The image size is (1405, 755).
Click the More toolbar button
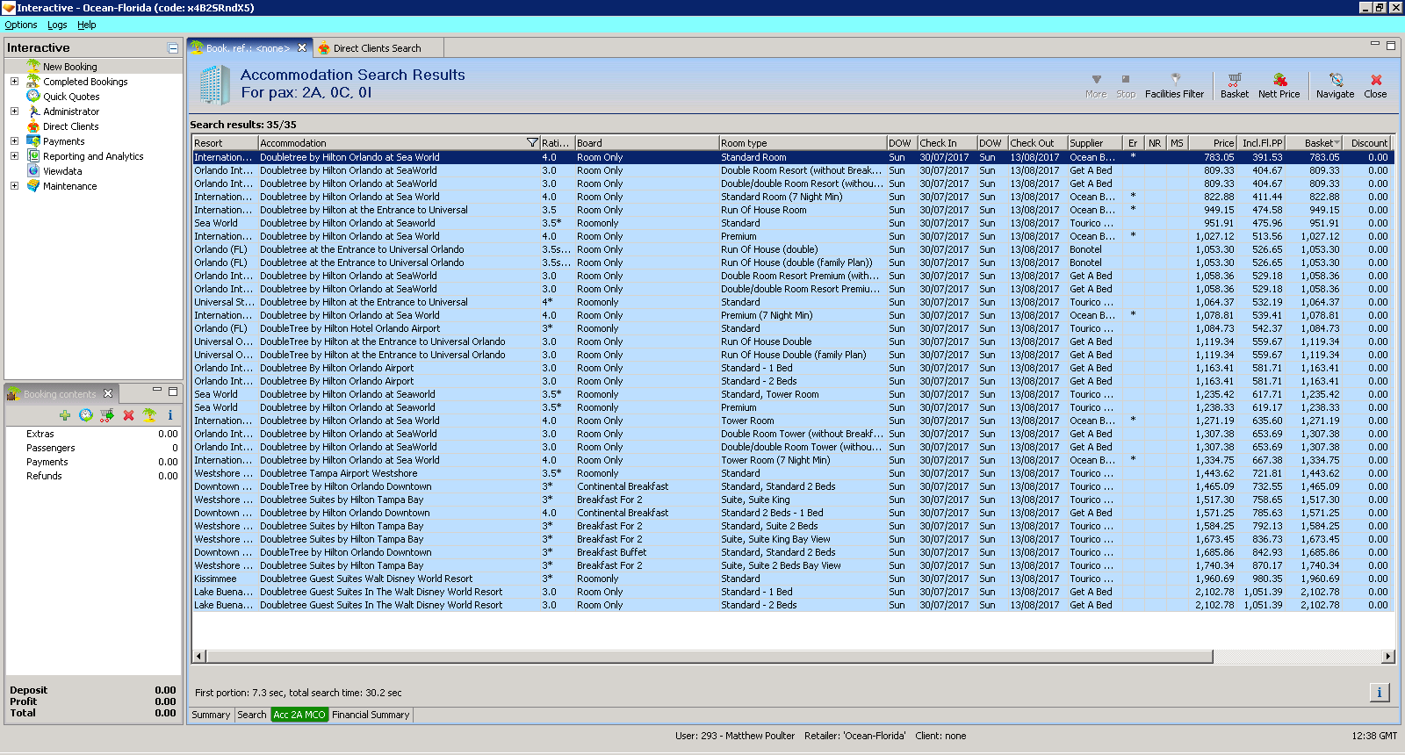[1096, 86]
